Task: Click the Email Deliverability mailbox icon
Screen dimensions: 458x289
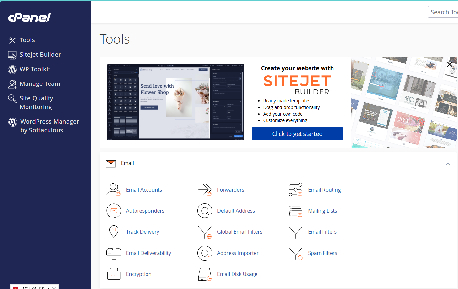Action: [x=114, y=253]
